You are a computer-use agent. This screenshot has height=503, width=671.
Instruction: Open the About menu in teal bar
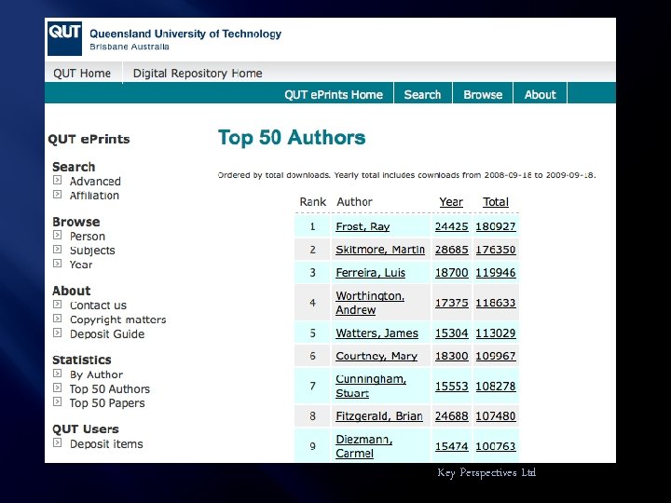(540, 94)
